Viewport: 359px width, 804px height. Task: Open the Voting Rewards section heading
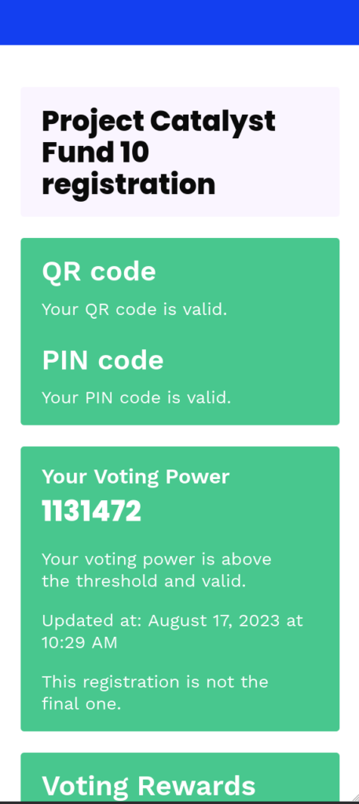pos(148,786)
